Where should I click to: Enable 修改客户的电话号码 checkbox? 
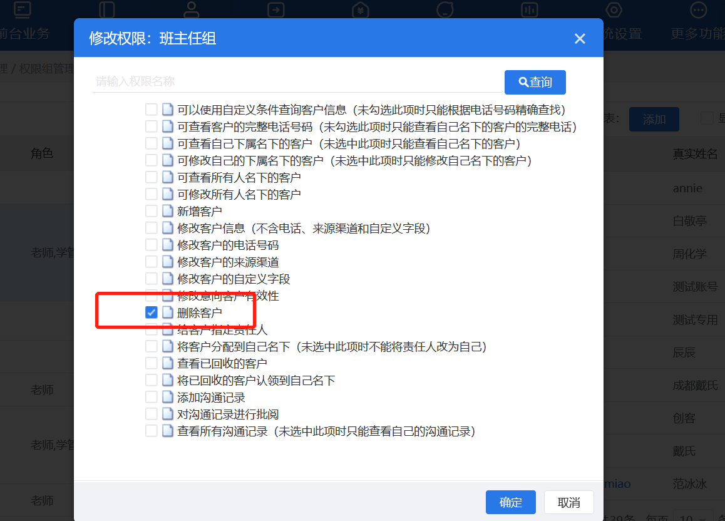tap(151, 245)
